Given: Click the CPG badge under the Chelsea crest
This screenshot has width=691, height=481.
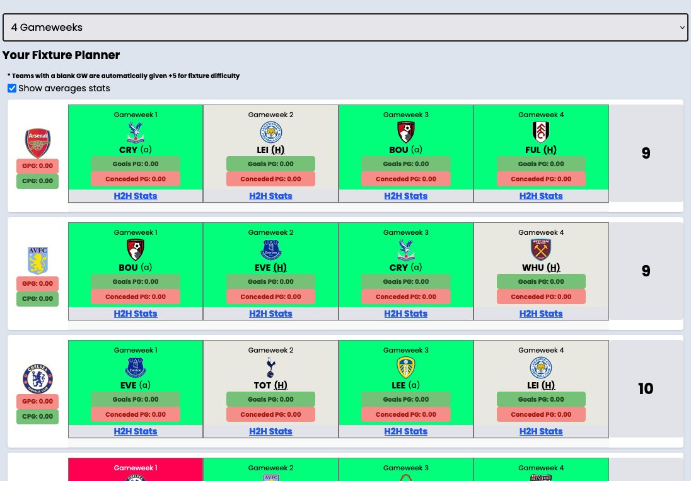Looking at the screenshot, I should (x=37, y=416).
